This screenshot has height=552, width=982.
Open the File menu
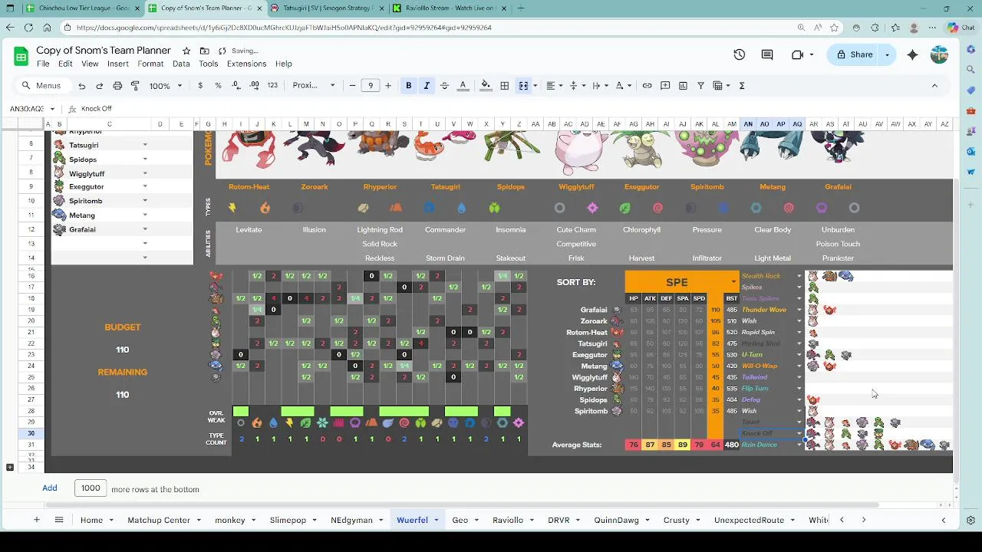click(43, 64)
